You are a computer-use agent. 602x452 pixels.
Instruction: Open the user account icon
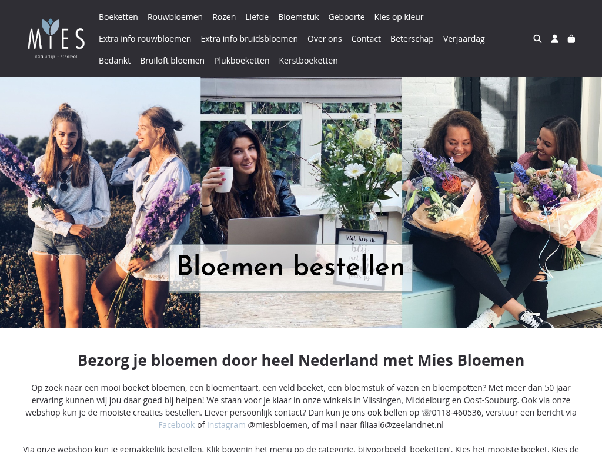coord(554,39)
